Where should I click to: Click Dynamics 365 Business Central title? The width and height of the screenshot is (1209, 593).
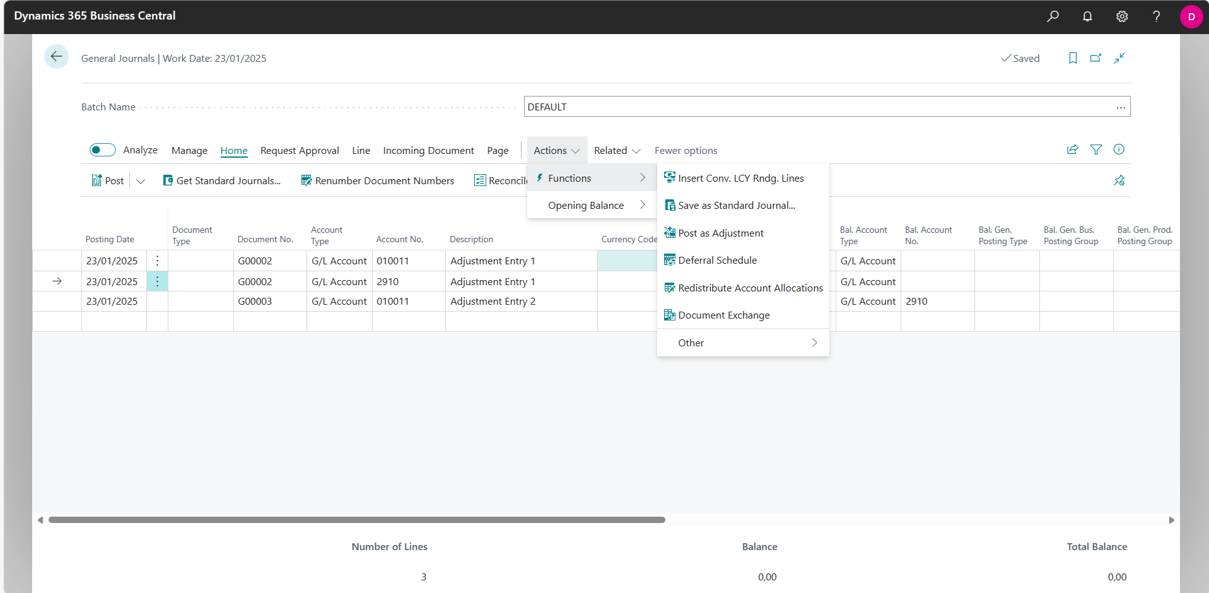tap(95, 16)
